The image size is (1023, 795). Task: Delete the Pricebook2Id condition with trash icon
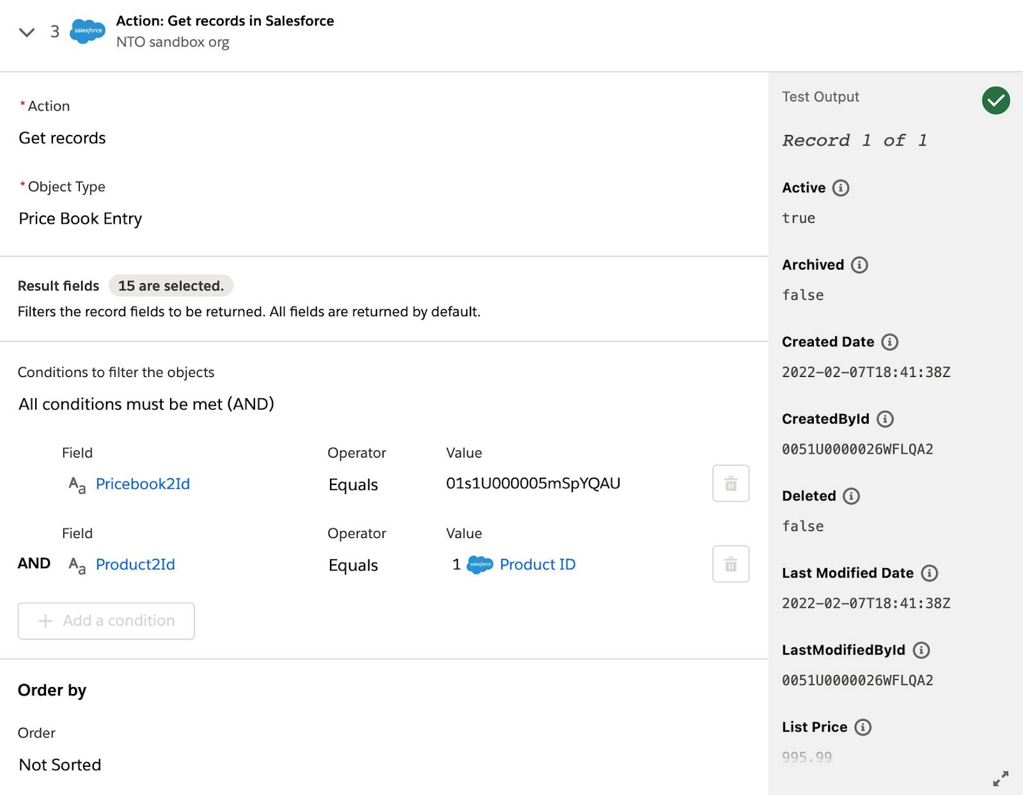pyautogui.click(x=731, y=483)
